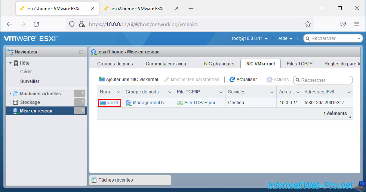
Task: Click the Machines virtuelles icon
Action: tap(16, 93)
